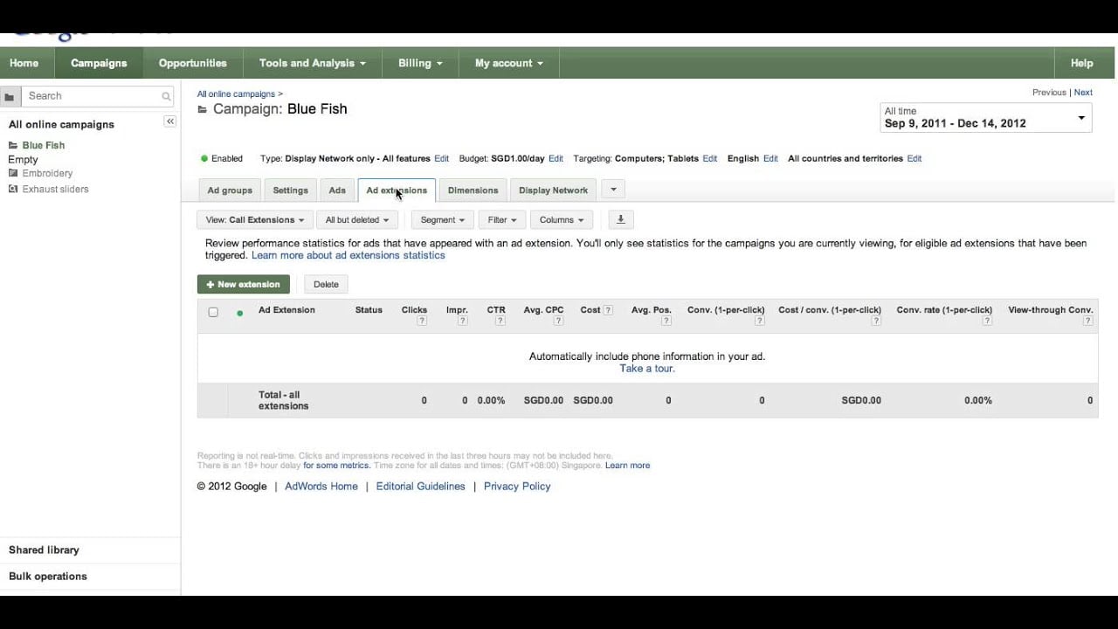Click help icon under View-through Conv. column
This screenshot has height=629, width=1118.
click(x=1088, y=321)
